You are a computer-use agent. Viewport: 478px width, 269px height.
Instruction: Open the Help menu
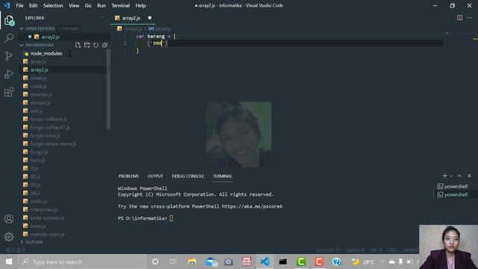(x=140, y=5)
